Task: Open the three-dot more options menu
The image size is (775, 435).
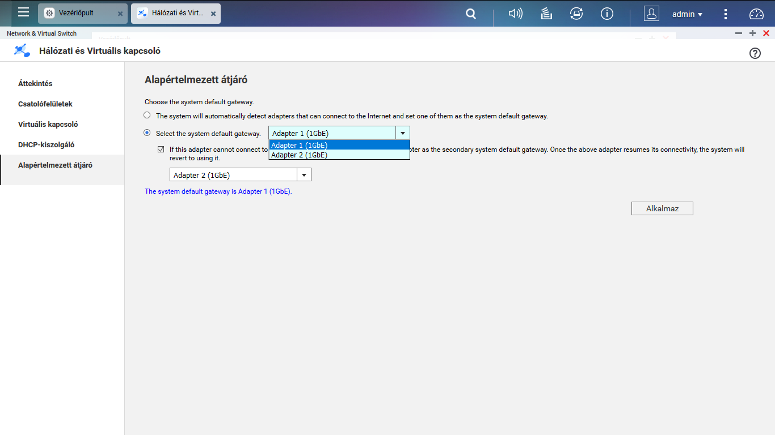Action: 726,14
